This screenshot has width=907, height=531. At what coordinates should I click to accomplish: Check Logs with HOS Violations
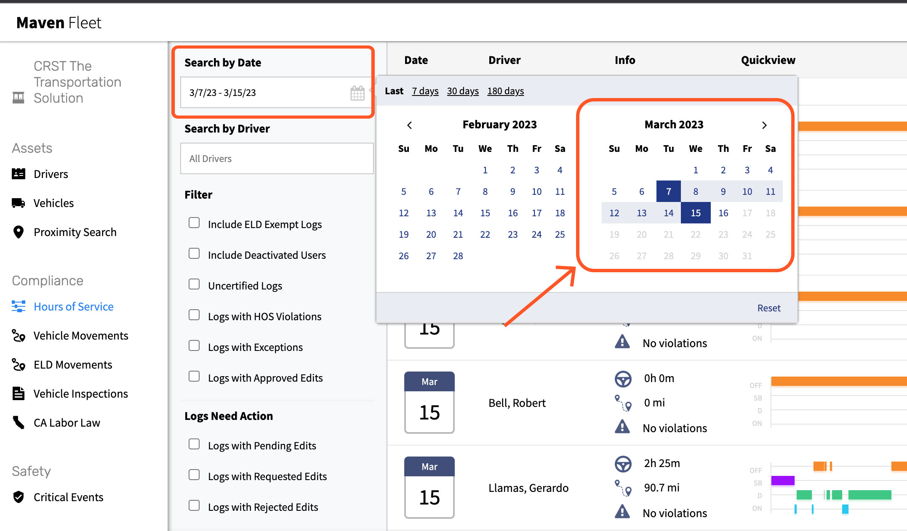(194, 315)
